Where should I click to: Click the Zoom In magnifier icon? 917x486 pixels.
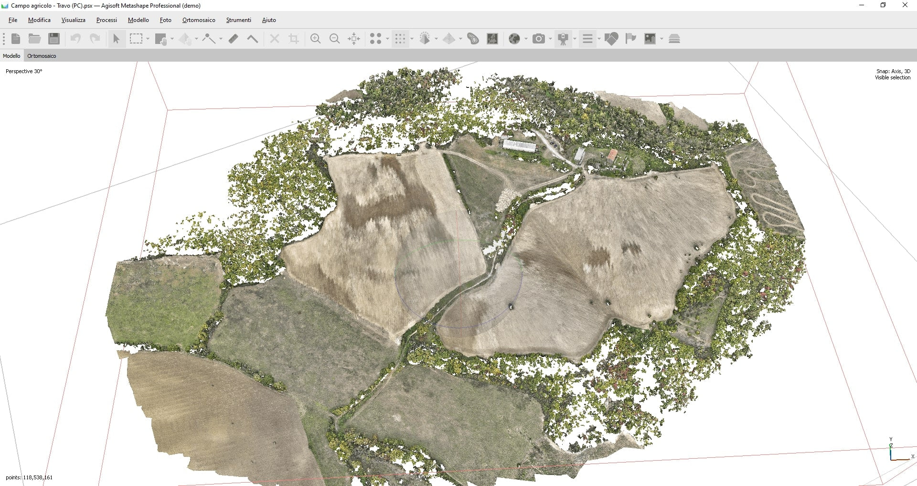(x=315, y=39)
